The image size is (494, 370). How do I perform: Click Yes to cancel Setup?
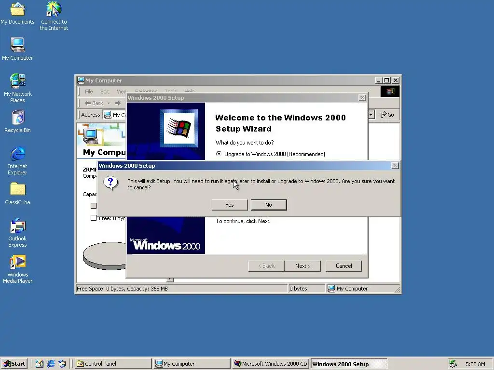pos(230,205)
